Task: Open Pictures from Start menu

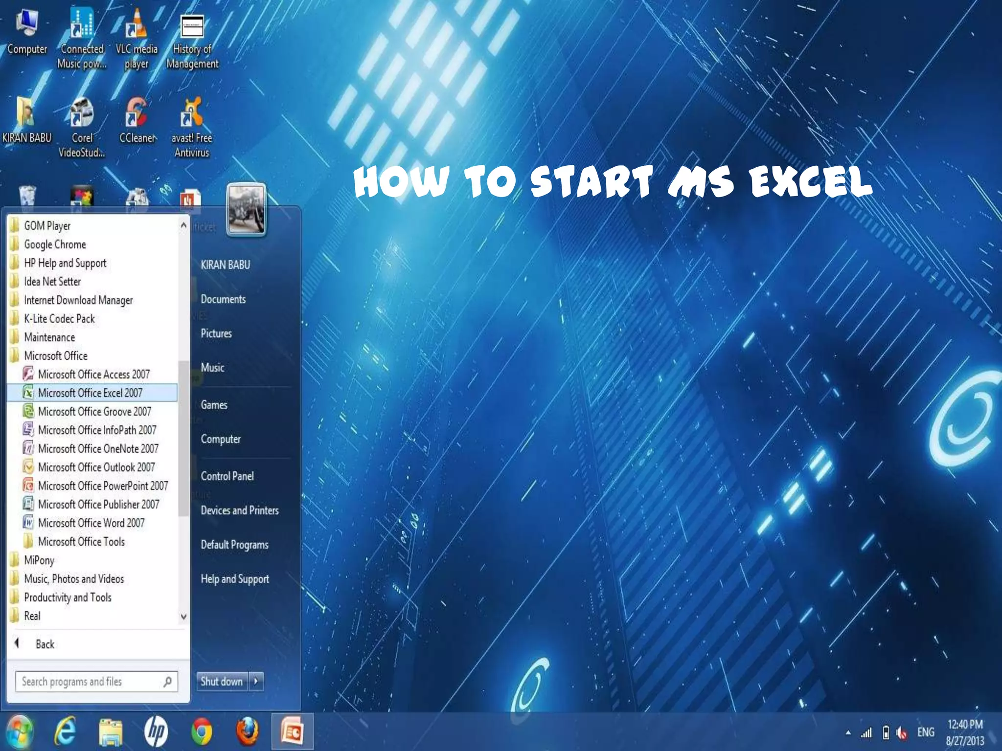Action: [216, 333]
